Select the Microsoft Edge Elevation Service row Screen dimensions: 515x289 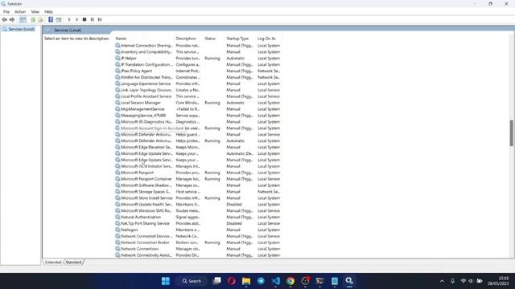pyautogui.click(x=198, y=147)
